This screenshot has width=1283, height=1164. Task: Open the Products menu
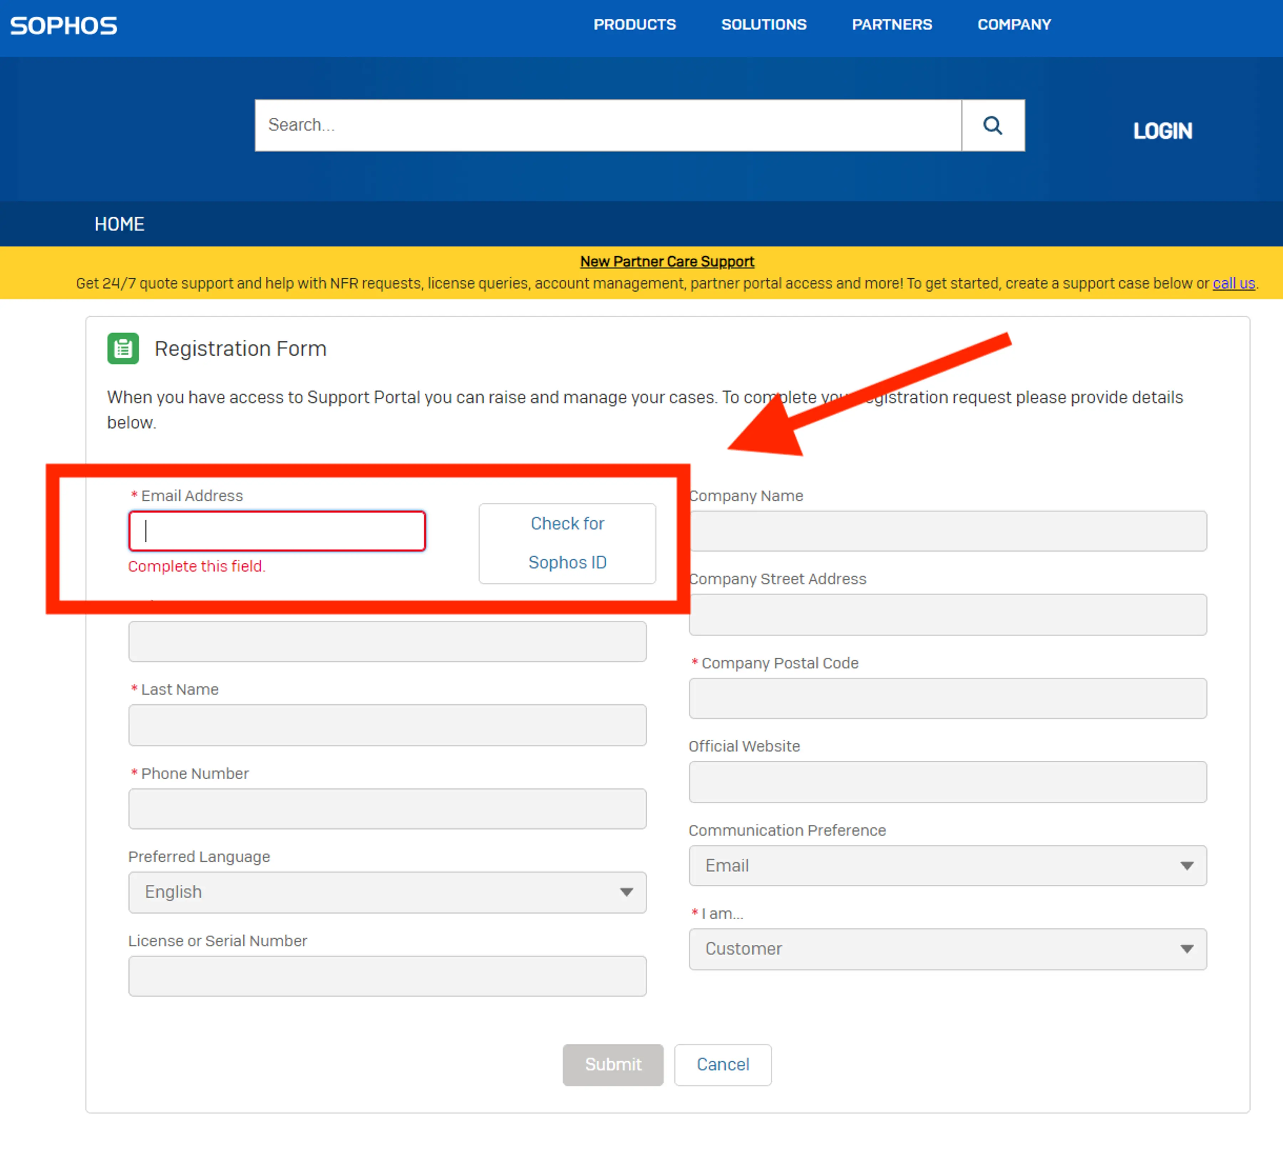click(x=634, y=25)
